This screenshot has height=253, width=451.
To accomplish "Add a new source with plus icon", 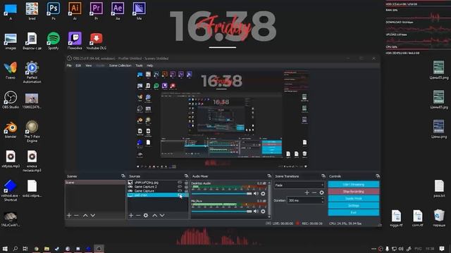I will (131, 215).
